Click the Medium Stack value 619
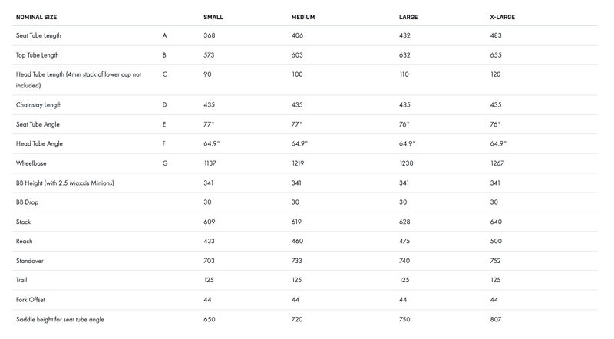 pyautogui.click(x=297, y=222)
